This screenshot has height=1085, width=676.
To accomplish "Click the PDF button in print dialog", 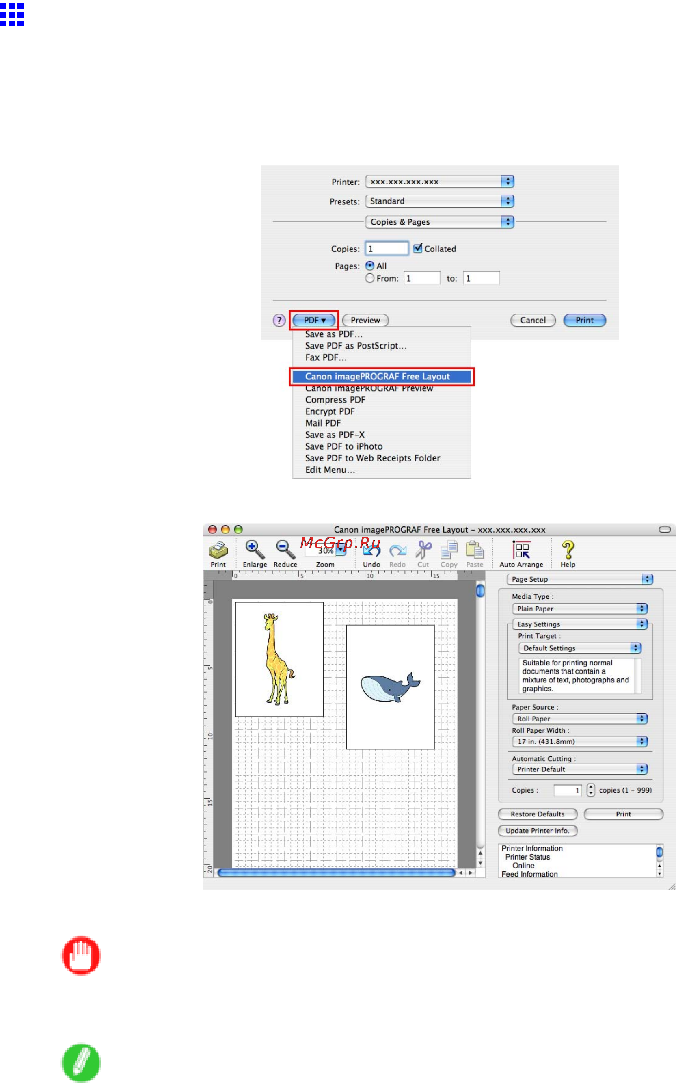I will click(314, 320).
